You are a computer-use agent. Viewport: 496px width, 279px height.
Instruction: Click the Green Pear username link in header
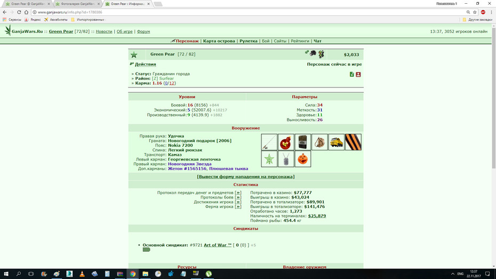[61, 31]
